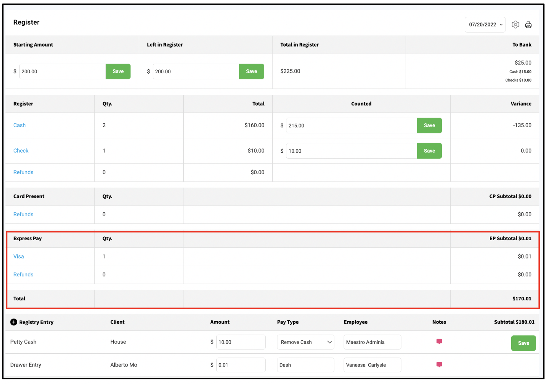Click the Maestro Adminia employee field
Viewport: 547px width, 384px height.
(x=372, y=342)
